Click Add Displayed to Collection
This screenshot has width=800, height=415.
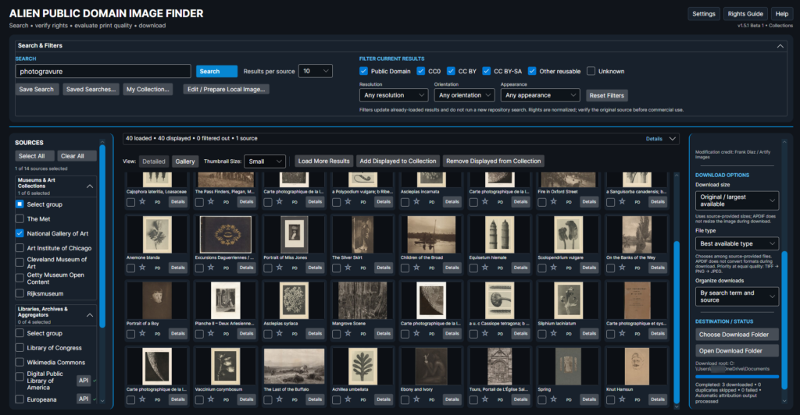tap(398, 161)
